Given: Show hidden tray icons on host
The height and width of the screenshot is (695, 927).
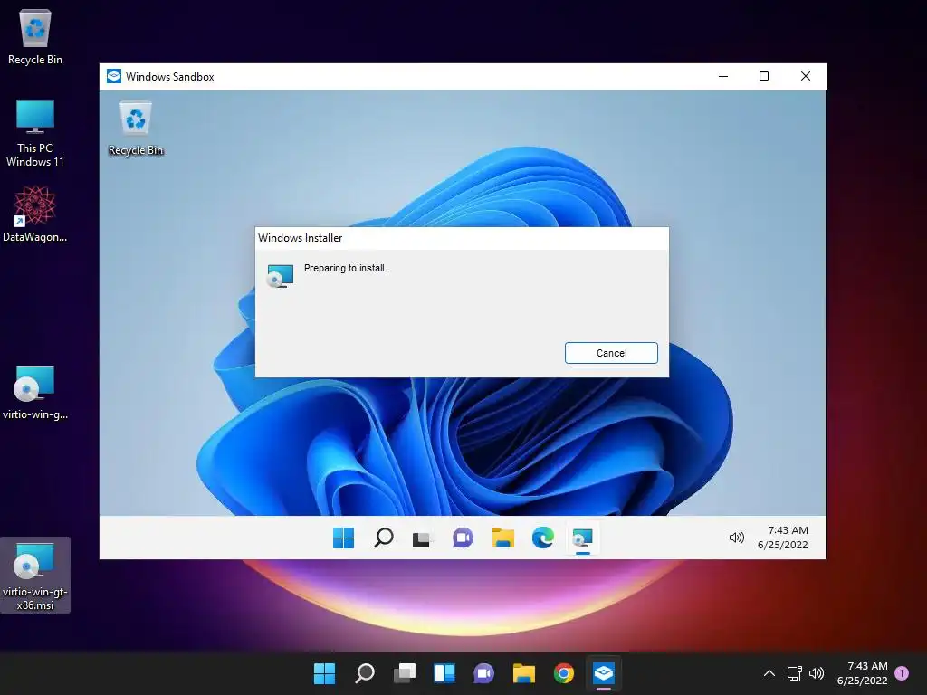Looking at the screenshot, I should pyautogui.click(x=769, y=673).
